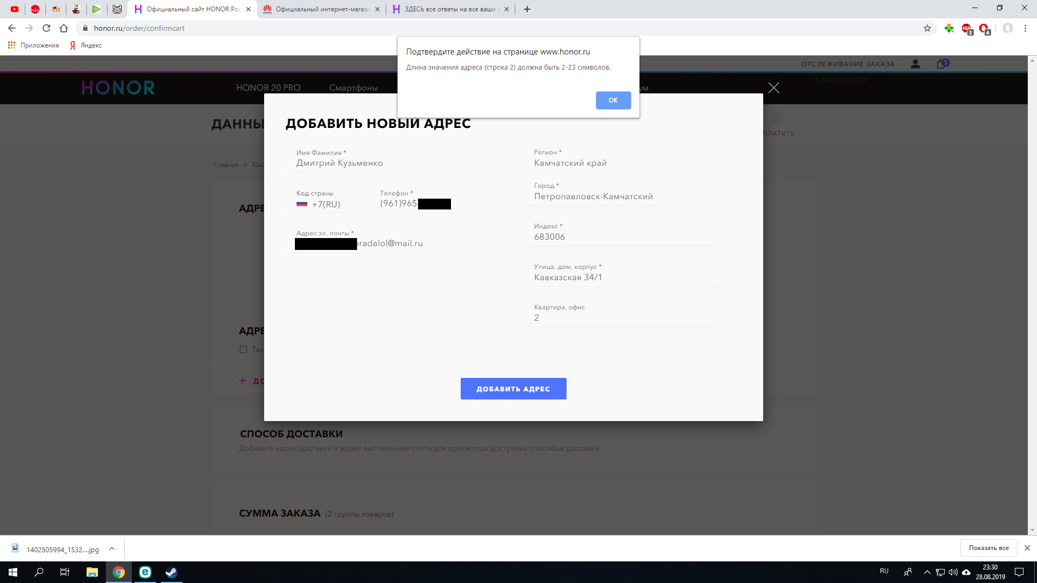Click the green clover extension icon
Image resolution: width=1037 pixels, height=583 pixels.
point(949,28)
